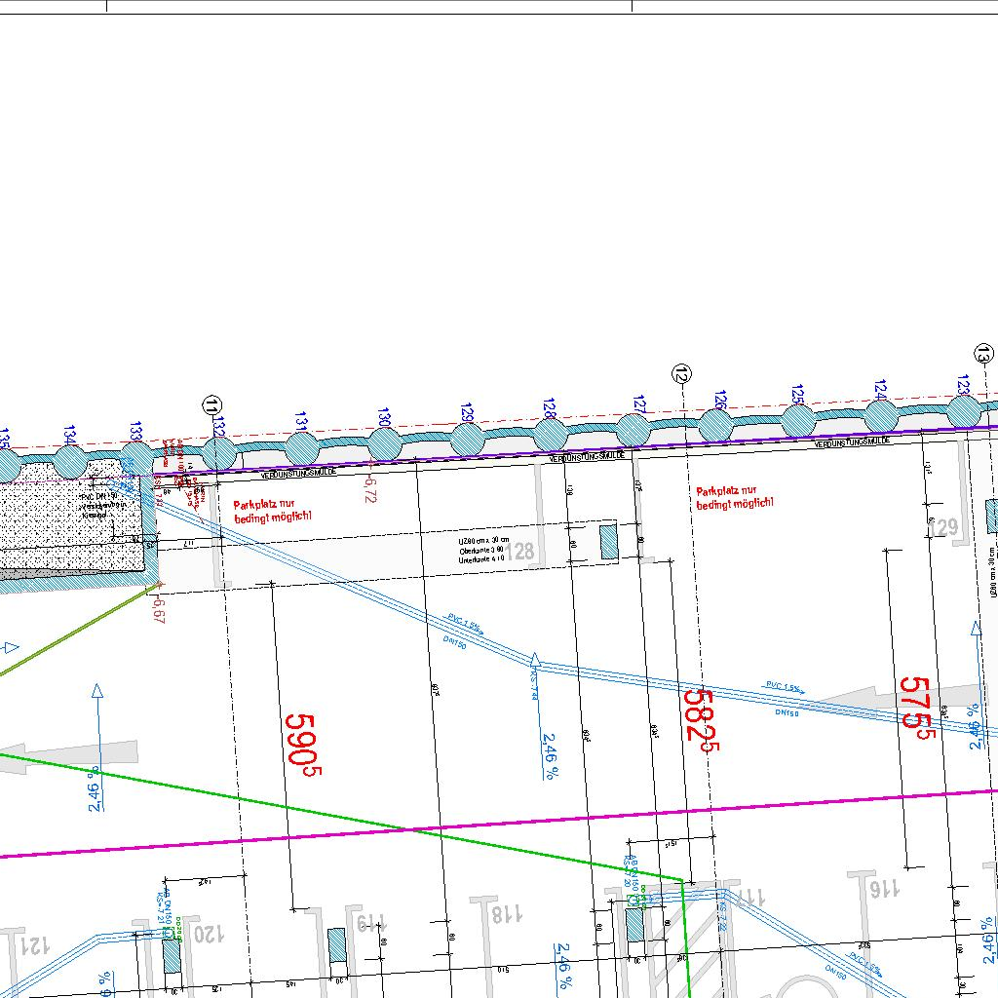Viewport: 998px width, 998px height.
Task: Select the right 'Parkplatz nur bedingt möglich!' note
Action: [735, 498]
